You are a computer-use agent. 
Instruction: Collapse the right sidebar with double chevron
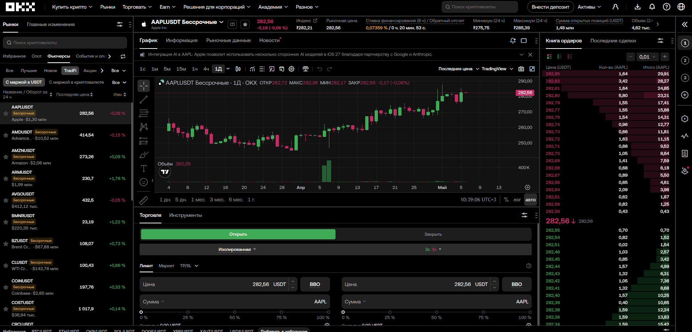click(x=684, y=24)
